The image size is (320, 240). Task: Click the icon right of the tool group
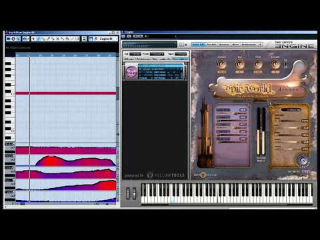coord(84,39)
